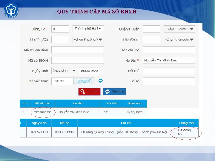This screenshot has width=215, height=161.
Task: Click the household code 0198524395
Action: (x=64, y=132)
